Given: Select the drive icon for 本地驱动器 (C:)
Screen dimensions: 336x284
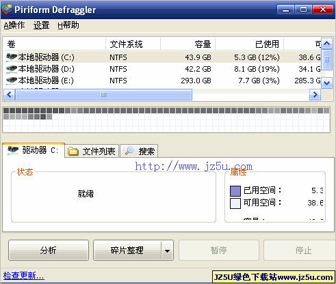Looking at the screenshot, I should 12,57.
